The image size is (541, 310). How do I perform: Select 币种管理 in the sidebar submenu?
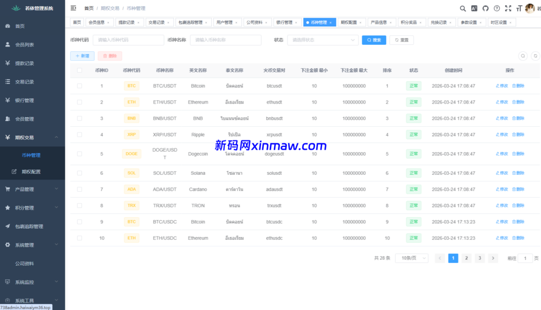tap(32, 155)
